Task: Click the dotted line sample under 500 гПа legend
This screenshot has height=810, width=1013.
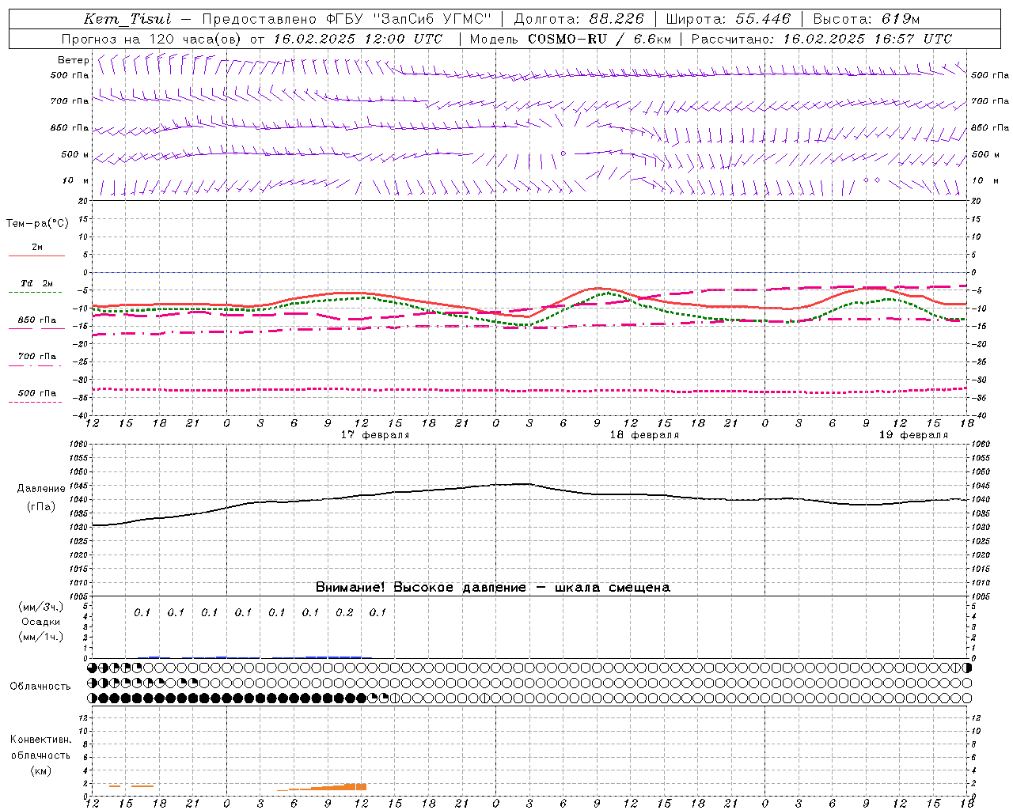Action: point(35,402)
